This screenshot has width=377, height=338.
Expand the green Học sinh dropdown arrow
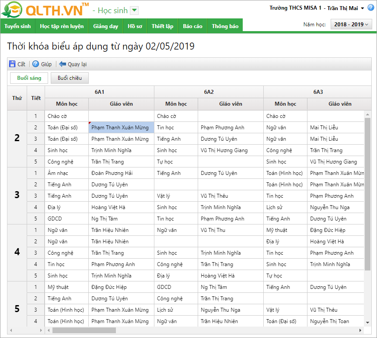coord(134,11)
